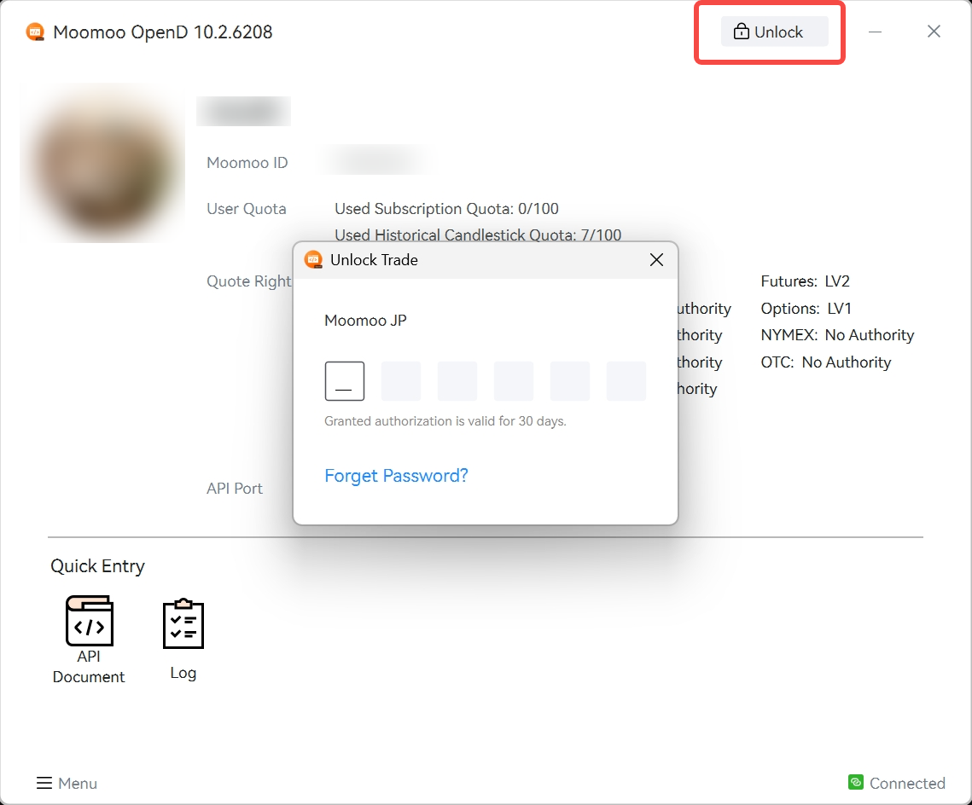
Task: Click 'OTC: No Authority' text
Action: click(826, 362)
